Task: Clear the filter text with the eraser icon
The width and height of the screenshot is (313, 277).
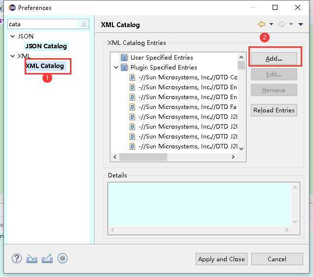Action: [84, 24]
